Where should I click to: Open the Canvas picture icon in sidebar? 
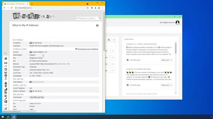click(6, 72)
